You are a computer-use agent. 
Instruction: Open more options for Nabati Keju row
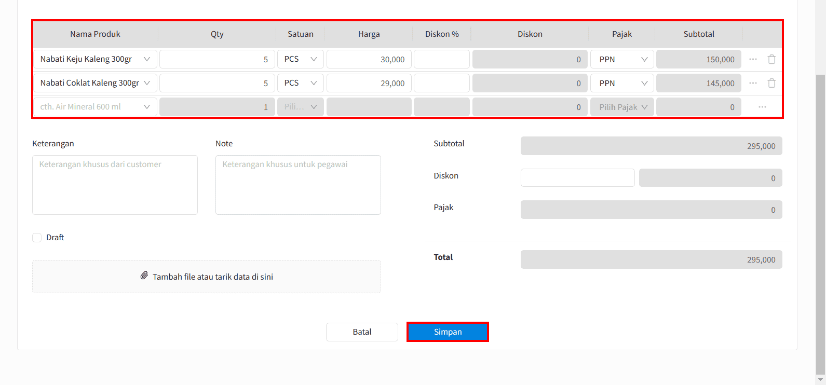(753, 59)
